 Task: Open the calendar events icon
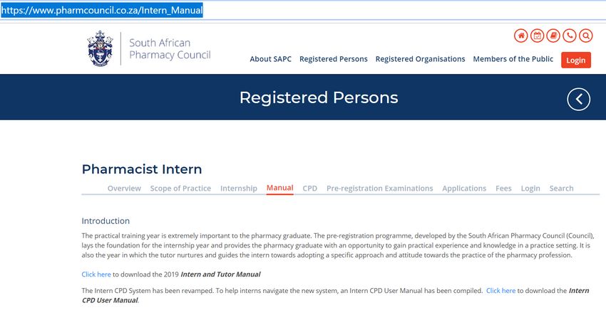(538, 36)
